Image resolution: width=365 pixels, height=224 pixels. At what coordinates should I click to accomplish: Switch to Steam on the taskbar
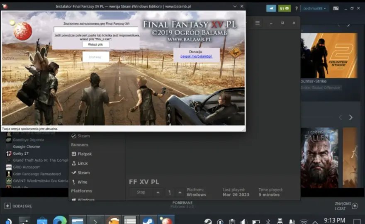pyautogui.click(x=148, y=221)
